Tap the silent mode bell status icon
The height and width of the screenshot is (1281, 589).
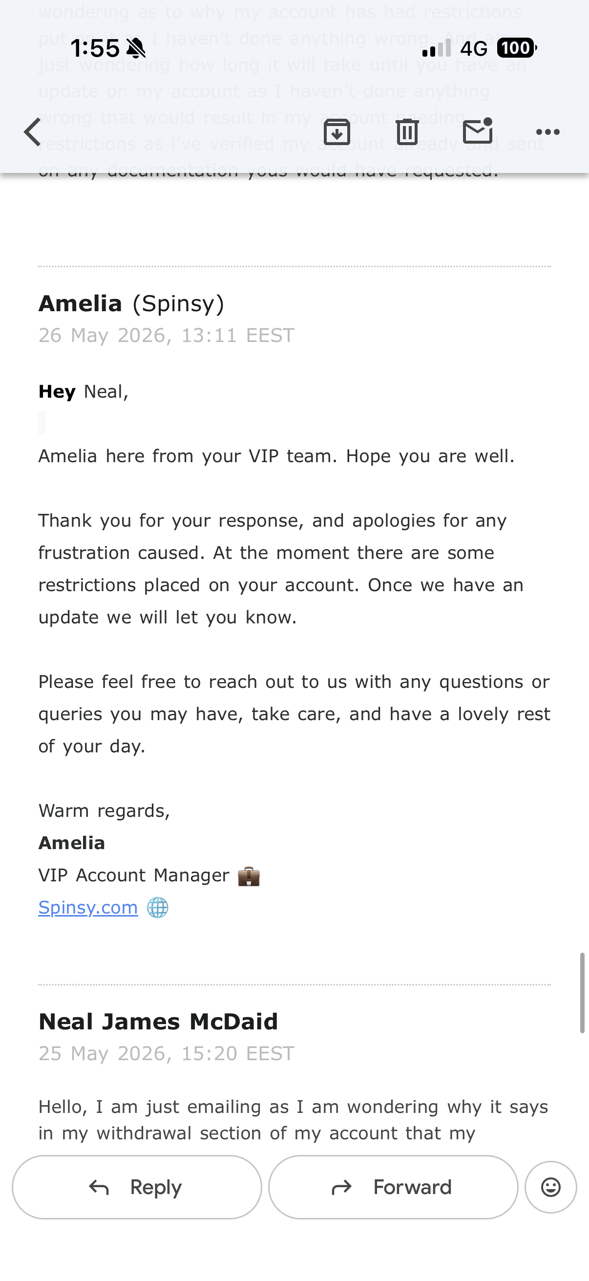[136, 48]
